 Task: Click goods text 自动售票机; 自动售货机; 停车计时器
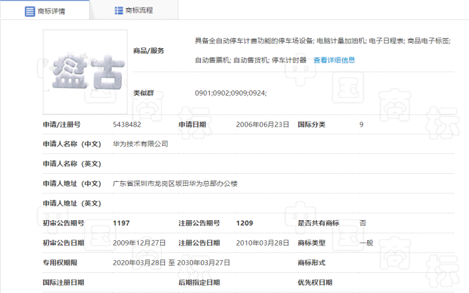click(251, 60)
